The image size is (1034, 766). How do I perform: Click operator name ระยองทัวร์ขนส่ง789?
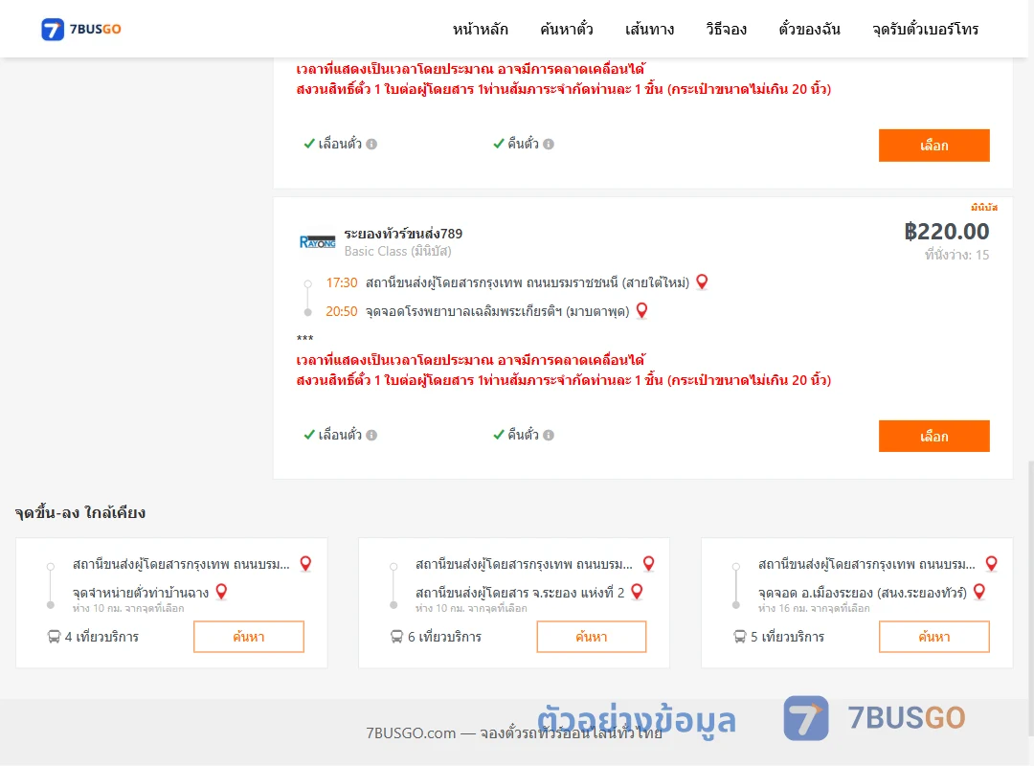click(x=403, y=234)
